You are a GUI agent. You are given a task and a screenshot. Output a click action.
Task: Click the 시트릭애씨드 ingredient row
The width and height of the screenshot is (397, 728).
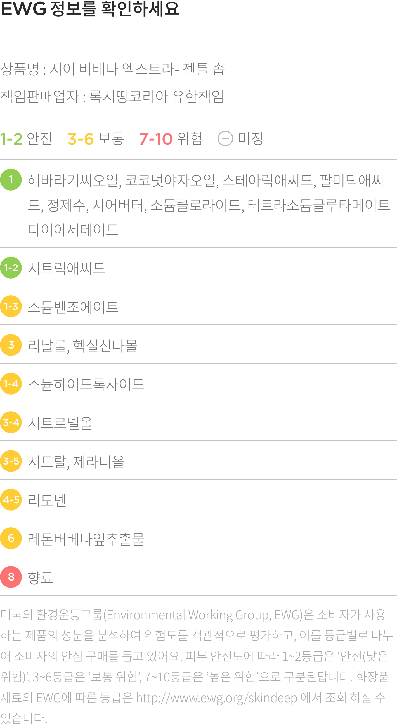(x=198, y=267)
